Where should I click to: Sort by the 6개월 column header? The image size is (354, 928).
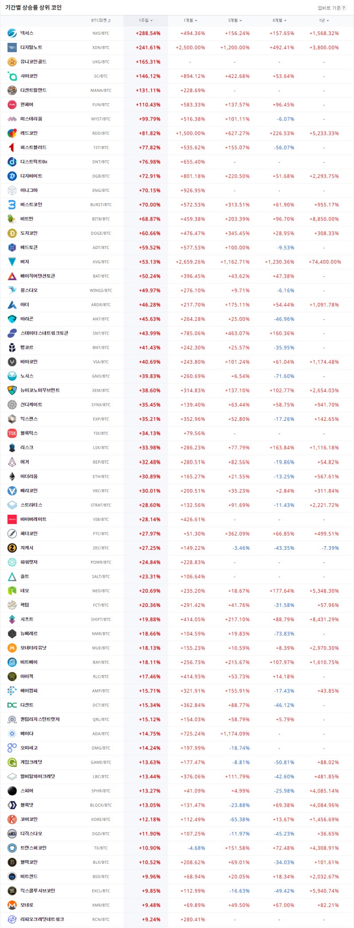[x=280, y=21]
